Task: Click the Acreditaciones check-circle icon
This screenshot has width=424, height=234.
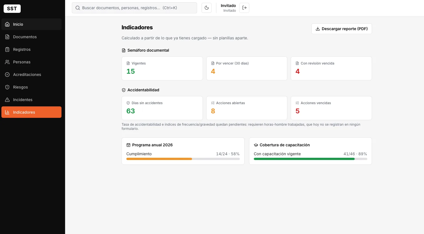Action: [x=7, y=75]
